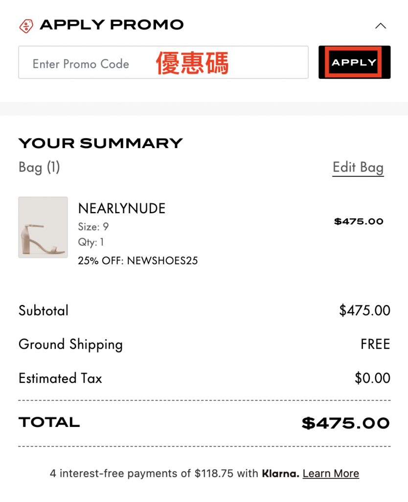Image resolution: width=408 pixels, height=502 pixels.
Task: Open Klarna Learn More link
Action: click(x=331, y=474)
